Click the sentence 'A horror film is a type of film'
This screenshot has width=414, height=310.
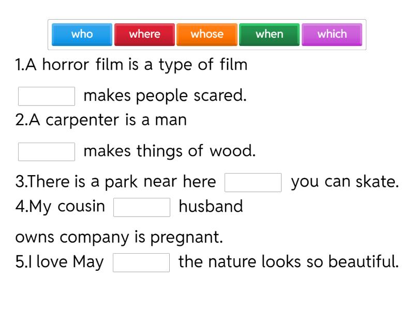[131, 65]
